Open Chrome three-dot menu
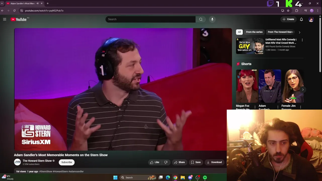Image resolution: width=322 pixels, height=181 pixels. [318, 11]
